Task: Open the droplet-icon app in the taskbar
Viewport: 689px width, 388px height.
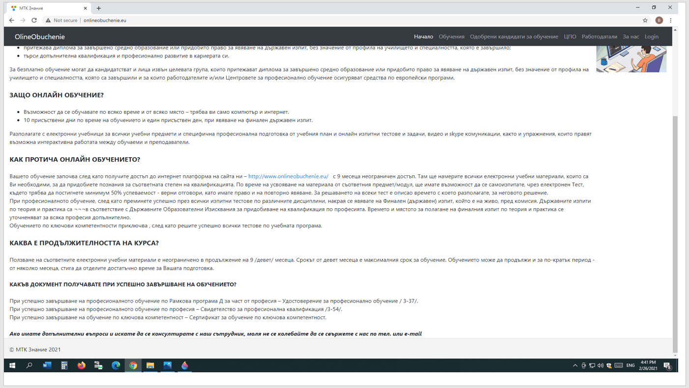Action: (x=185, y=365)
